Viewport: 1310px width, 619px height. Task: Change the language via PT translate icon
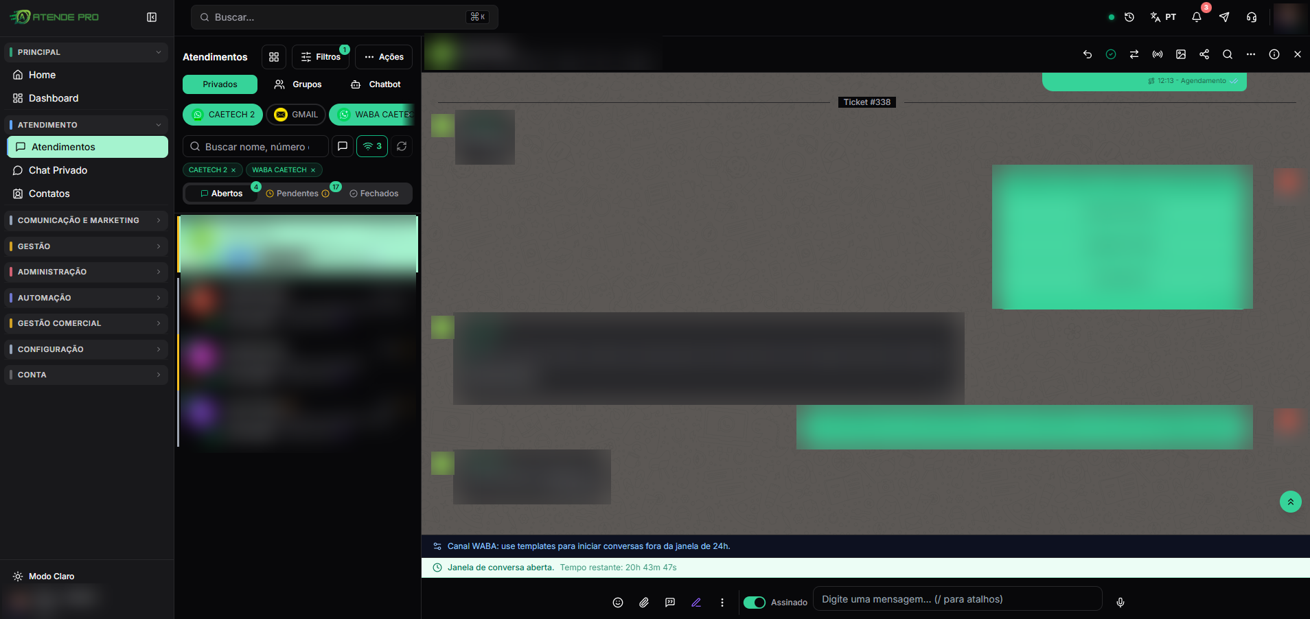[1163, 17]
